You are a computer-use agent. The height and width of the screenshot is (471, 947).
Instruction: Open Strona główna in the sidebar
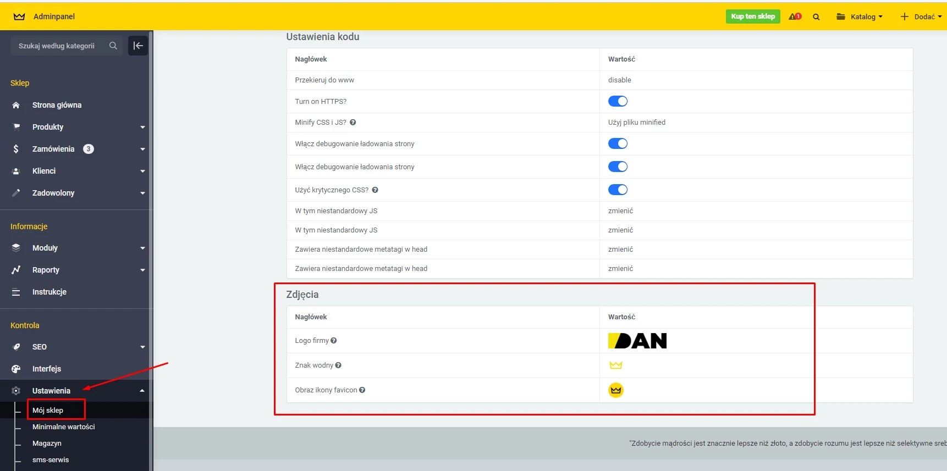57,105
